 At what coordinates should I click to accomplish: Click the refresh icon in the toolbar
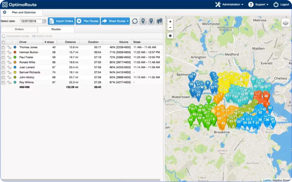point(135,21)
